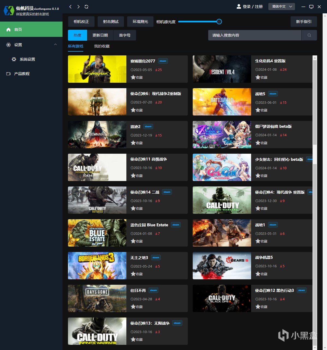This screenshot has width=327, height=350.
Task: Toggle star favorite for 使命召唤6：现代战争2重制版
Action: pyautogui.click(x=133, y=110)
